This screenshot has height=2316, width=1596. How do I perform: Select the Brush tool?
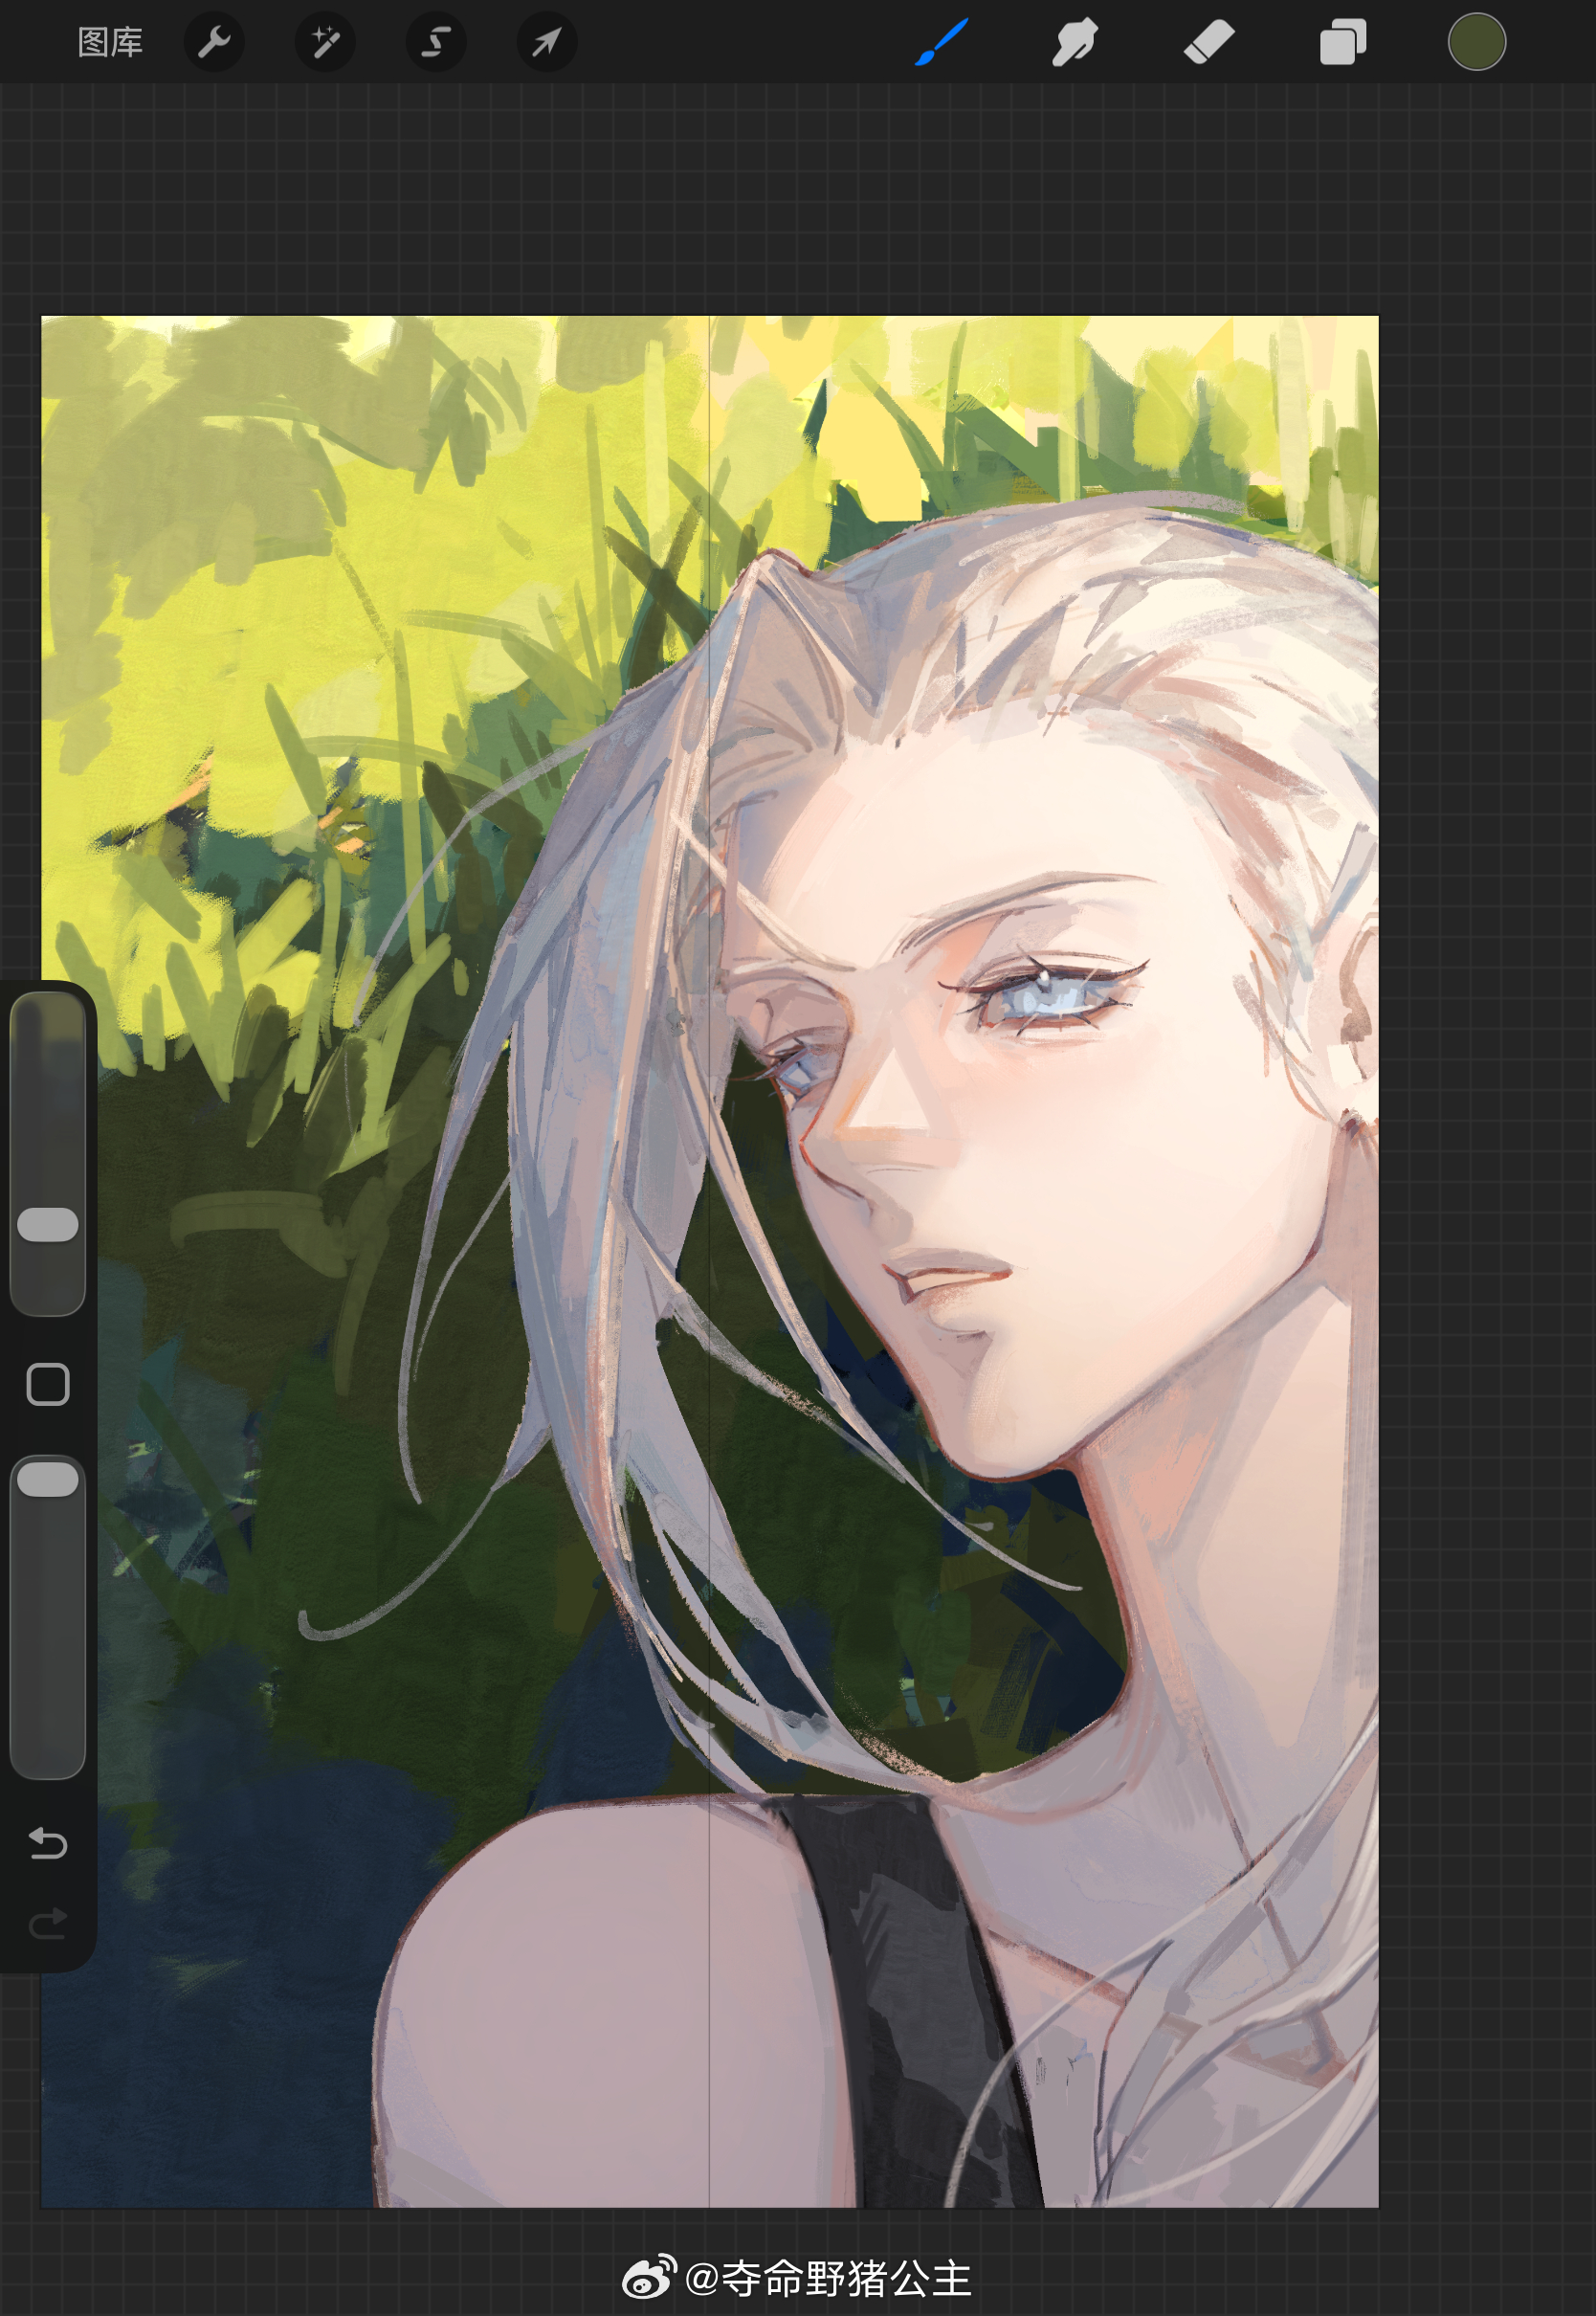click(x=942, y=42)
